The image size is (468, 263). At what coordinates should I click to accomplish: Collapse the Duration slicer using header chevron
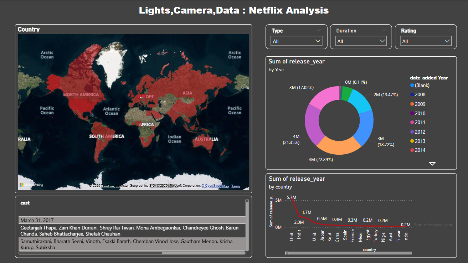click(x=384, y=30)
